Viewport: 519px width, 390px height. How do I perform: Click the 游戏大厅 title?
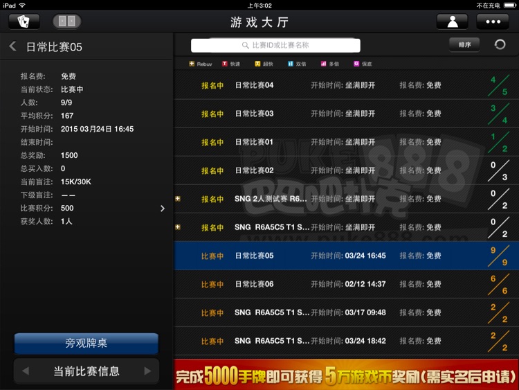pyautogui.click(x=259, y=22)
